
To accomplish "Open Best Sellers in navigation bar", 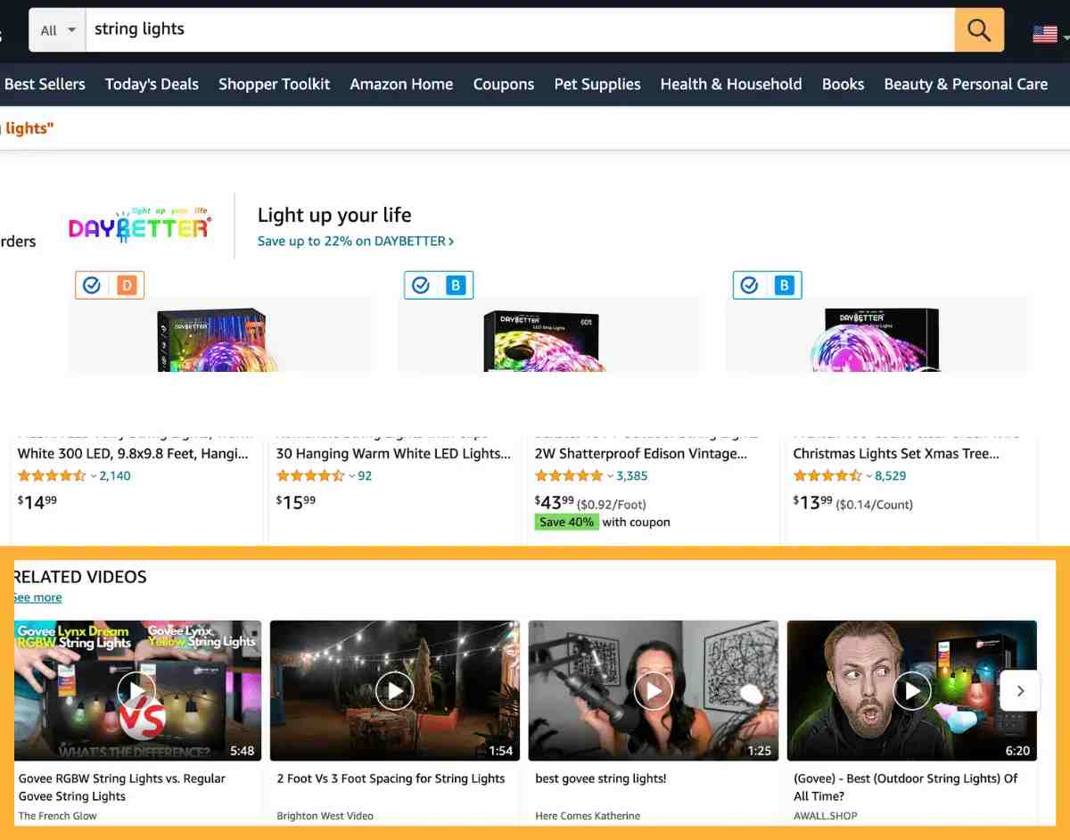I will click(x=45, y=84).
